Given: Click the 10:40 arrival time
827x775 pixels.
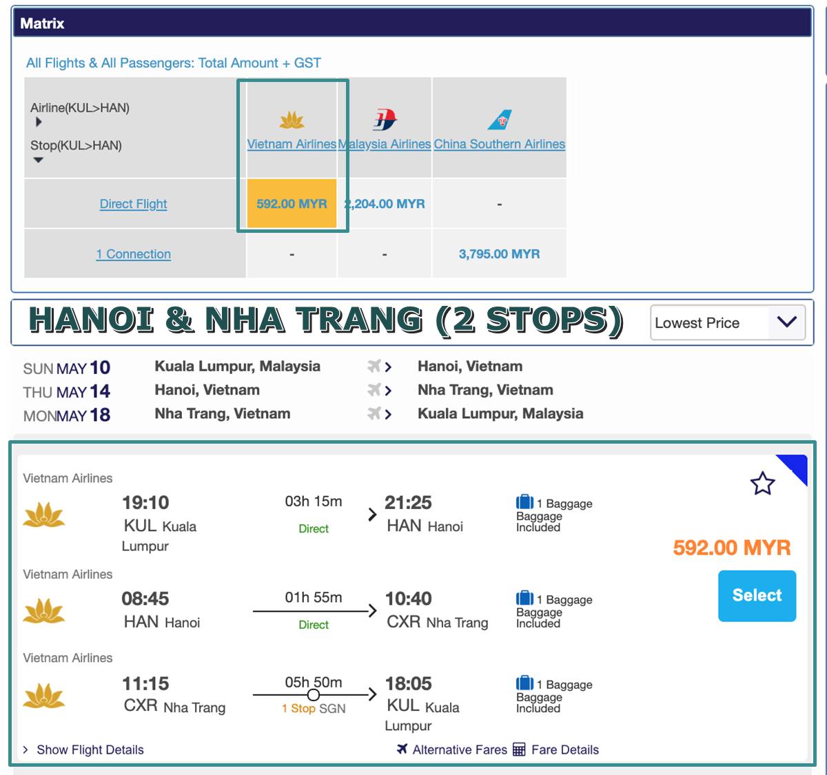Looking at the screenshot, I should coord(408,599).
